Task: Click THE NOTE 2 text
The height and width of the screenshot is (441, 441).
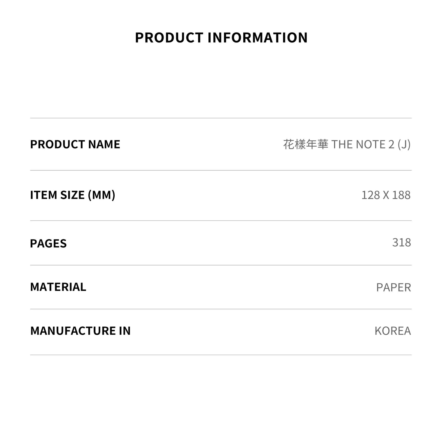Action: pyautogui.click(x=363, y=144)
